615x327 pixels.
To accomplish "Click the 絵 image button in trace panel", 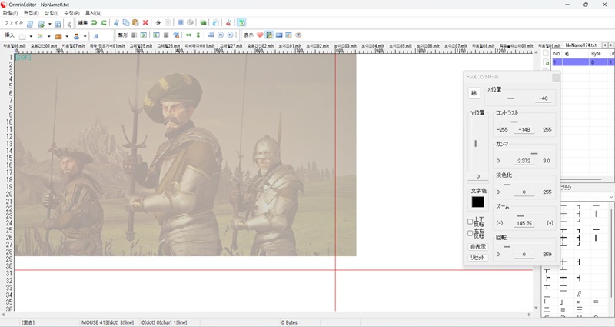I will coord(474,94).
